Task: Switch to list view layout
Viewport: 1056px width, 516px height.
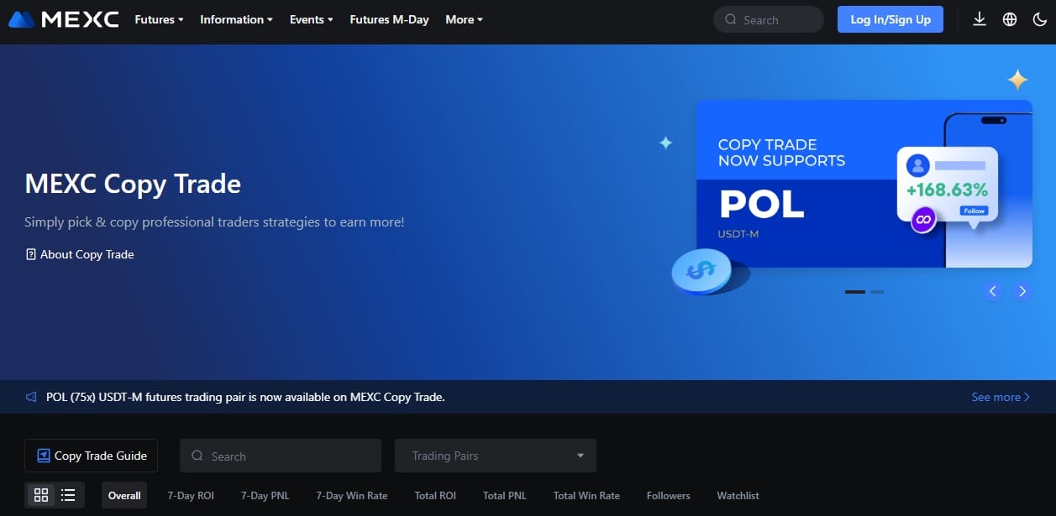Action: [68, 495]
